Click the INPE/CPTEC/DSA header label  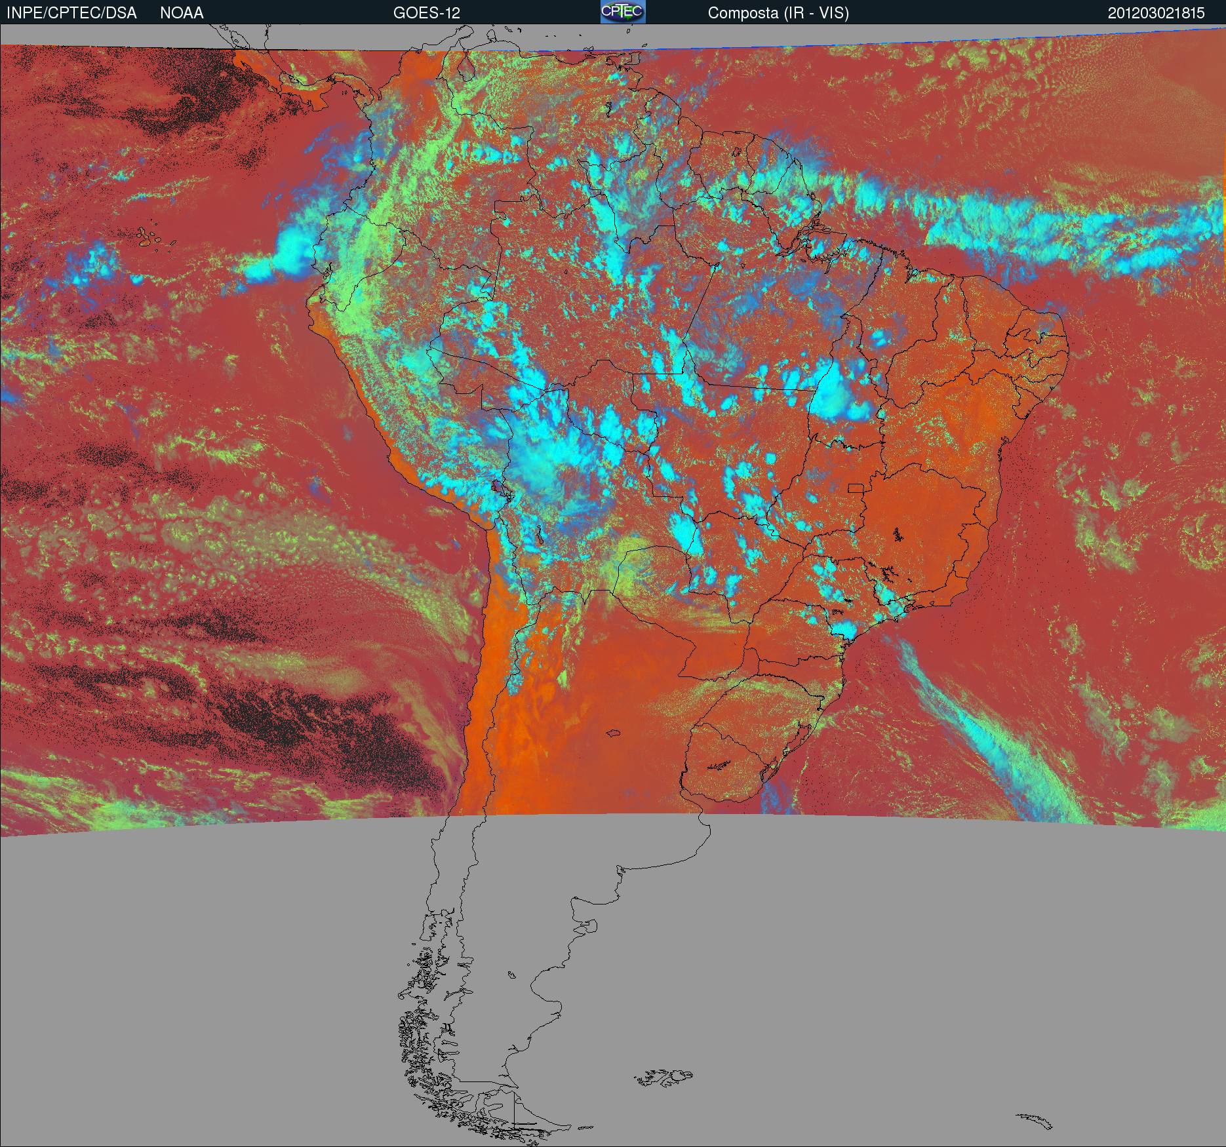71,13
